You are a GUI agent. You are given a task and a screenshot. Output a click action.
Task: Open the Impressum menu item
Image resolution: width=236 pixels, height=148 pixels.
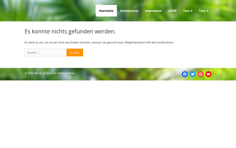153,11
